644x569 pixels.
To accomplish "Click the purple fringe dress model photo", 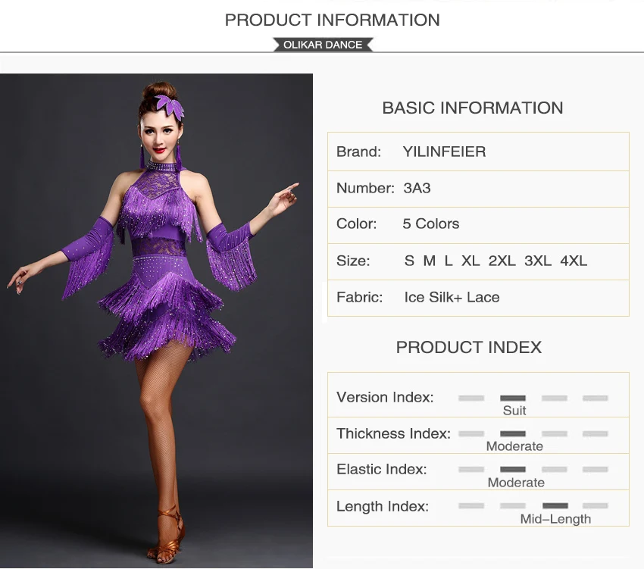I will click(x=156, y=320).
